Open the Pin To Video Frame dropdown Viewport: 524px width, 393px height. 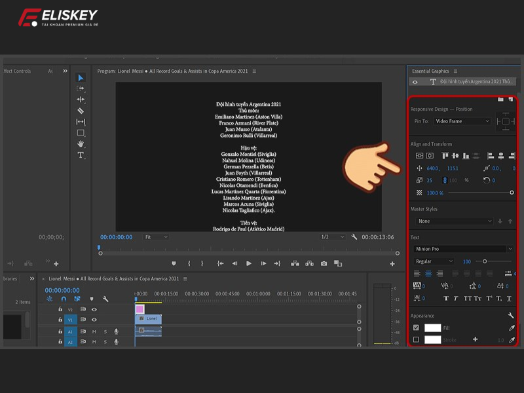tap(462, 121)
